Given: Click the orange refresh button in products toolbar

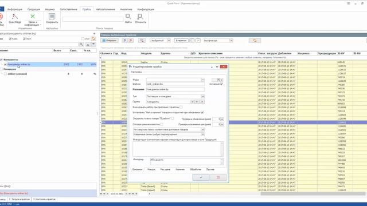Looking at the screenshot, I should pyautogui.click(x=255, y=41).
